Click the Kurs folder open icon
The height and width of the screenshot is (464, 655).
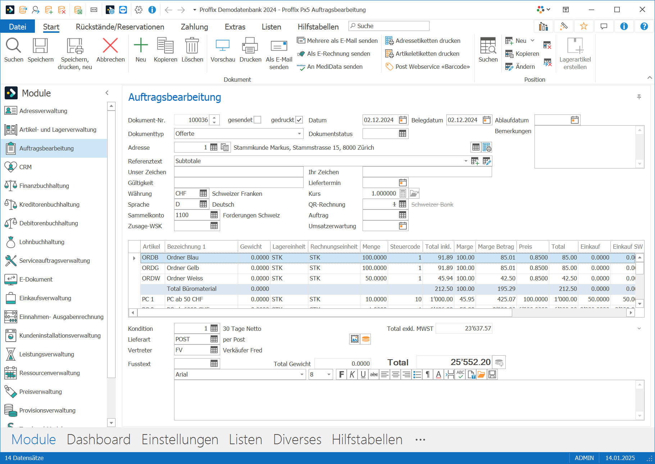(x=414, y=194)
